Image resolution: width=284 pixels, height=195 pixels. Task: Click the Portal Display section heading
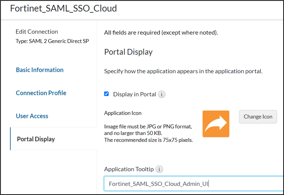pos(128,52)
